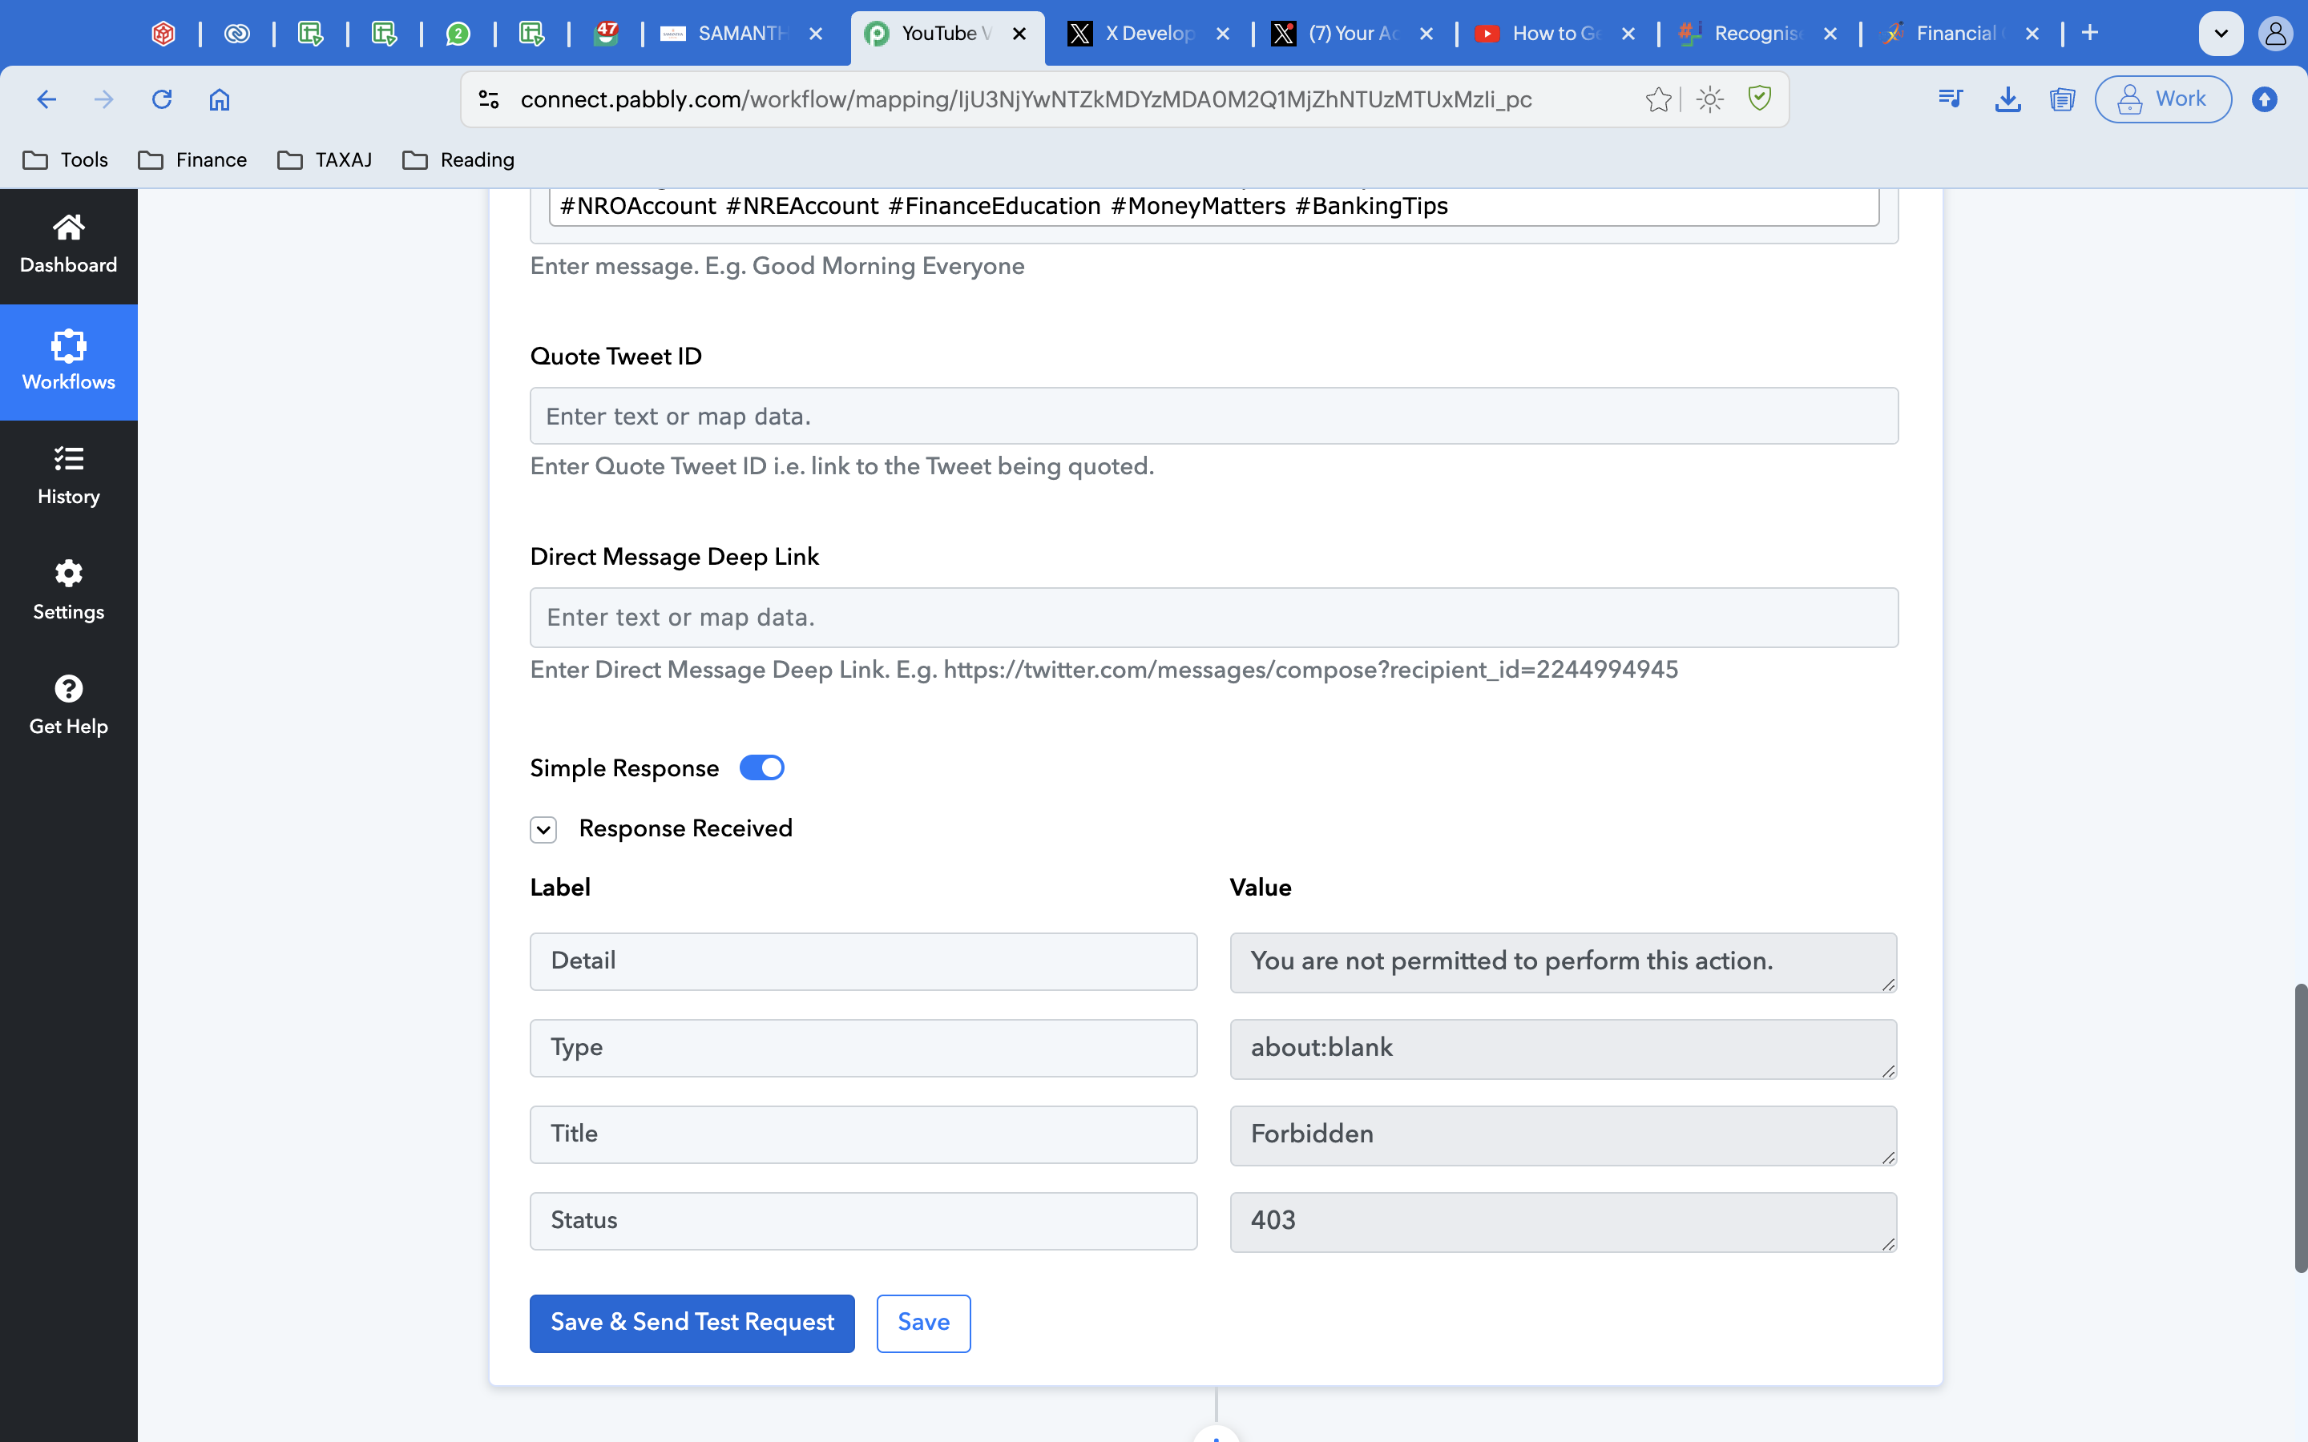Click the Forbidden value box
The height and width of the screenshot is (1442, 2308).
1564,1136
